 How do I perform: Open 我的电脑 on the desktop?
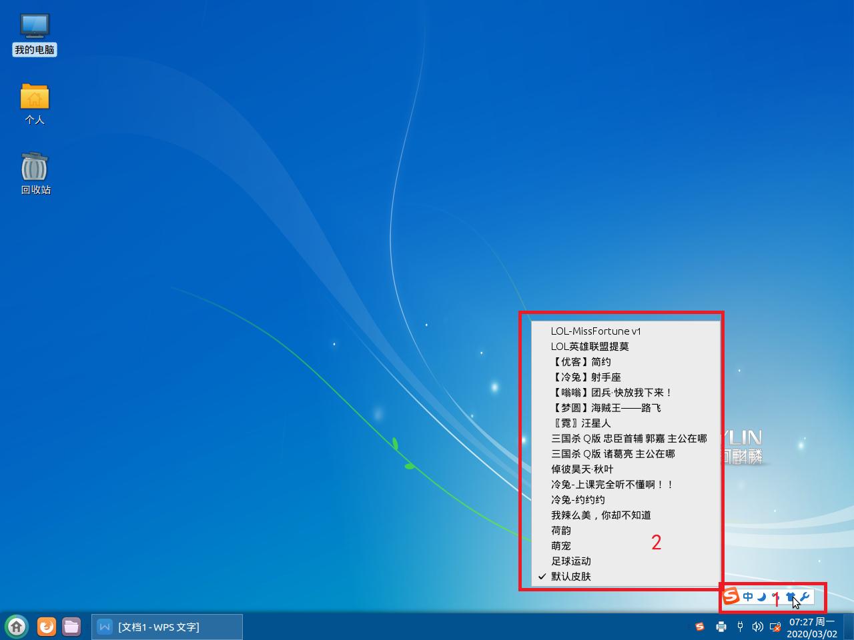35,30
